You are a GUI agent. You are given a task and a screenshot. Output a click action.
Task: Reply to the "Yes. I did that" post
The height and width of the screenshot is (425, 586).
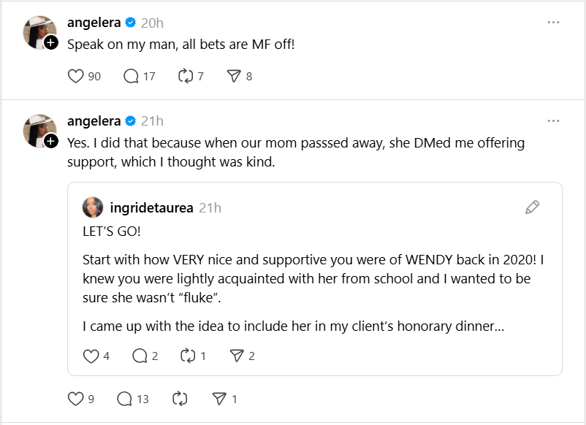click(x=124, y=399)
